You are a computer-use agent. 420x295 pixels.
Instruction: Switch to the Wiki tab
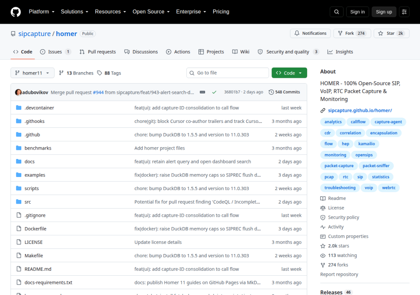coord(241,52)
